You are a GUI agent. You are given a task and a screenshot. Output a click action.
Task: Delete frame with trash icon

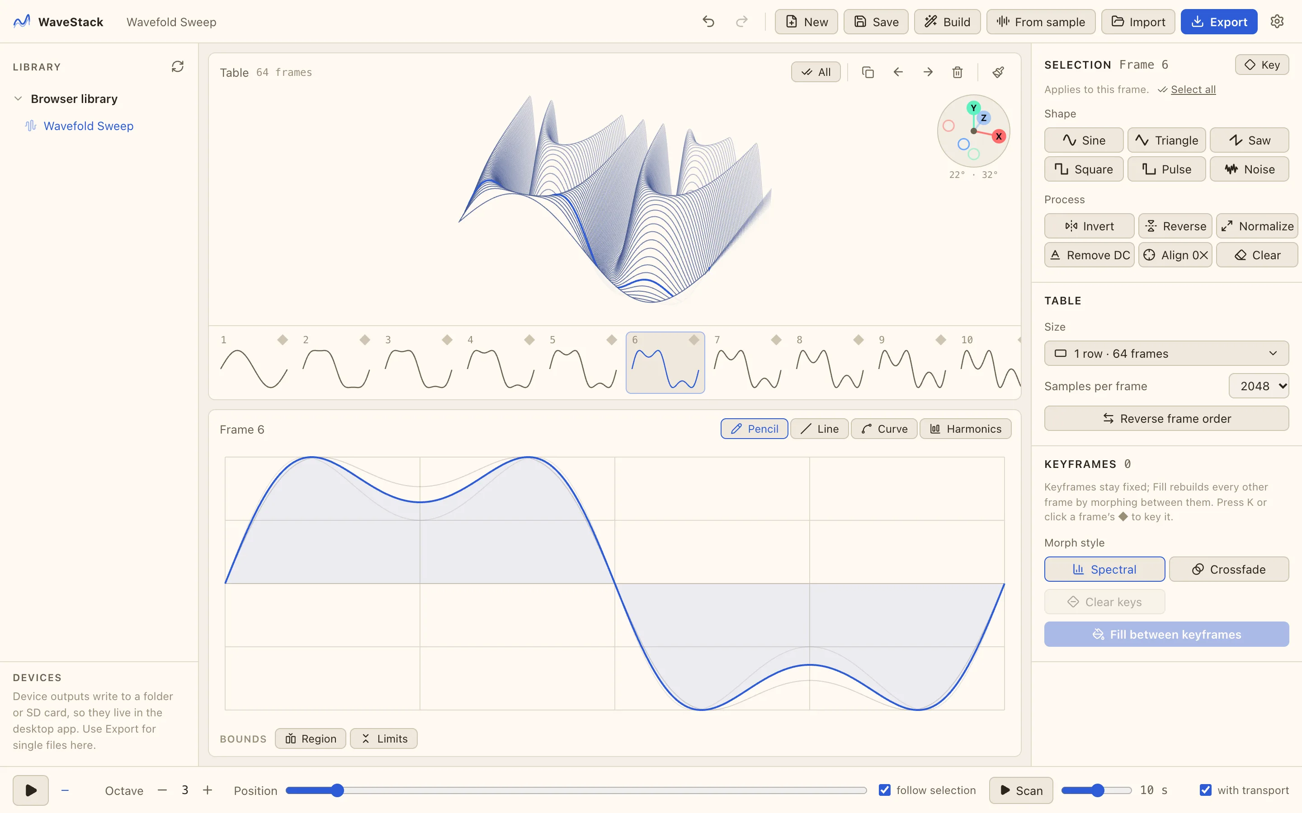pyautogui.click(x=957, y=72)
